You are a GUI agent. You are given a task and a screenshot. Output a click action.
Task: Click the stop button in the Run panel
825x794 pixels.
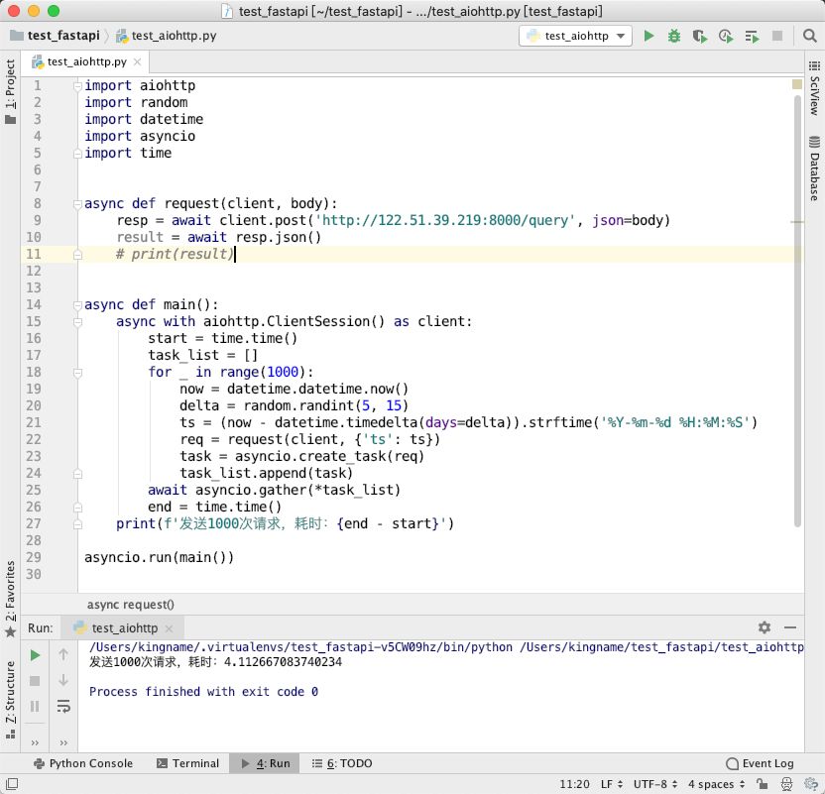[35, 681]
